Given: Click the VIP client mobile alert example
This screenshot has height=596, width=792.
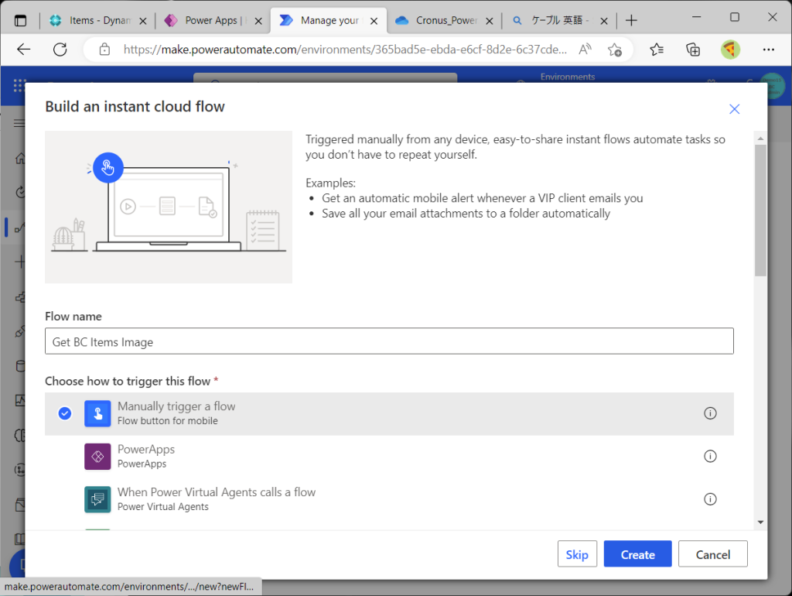Looking at the screenshot, I should [483, 198].
